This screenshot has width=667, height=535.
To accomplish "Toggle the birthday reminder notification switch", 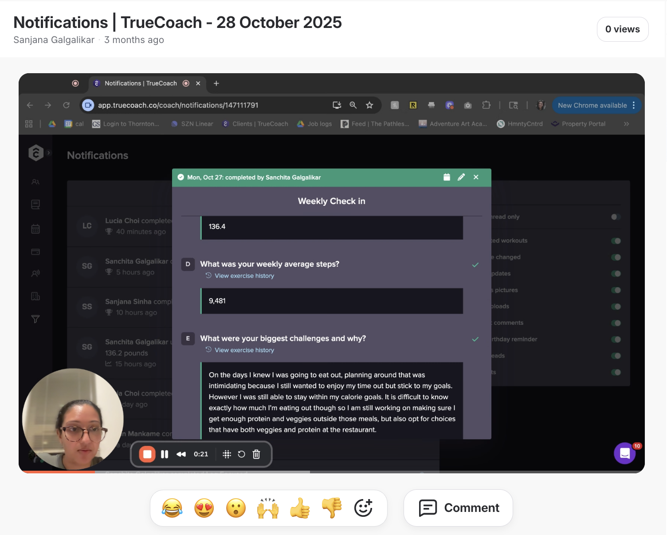I will coord(616,339).
